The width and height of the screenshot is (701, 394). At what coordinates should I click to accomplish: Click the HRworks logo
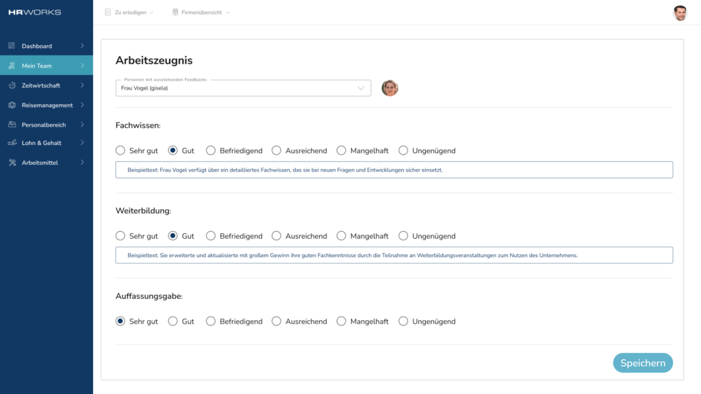coord(34,12)
